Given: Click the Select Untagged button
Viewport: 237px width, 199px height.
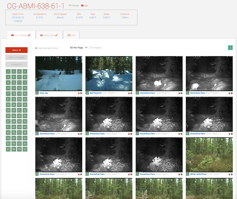Looking at the screenshot, I should coord(16,57).
